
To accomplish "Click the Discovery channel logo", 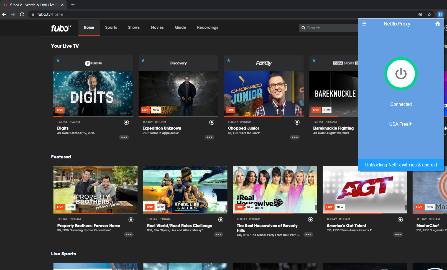I will (x=178, y=63).
